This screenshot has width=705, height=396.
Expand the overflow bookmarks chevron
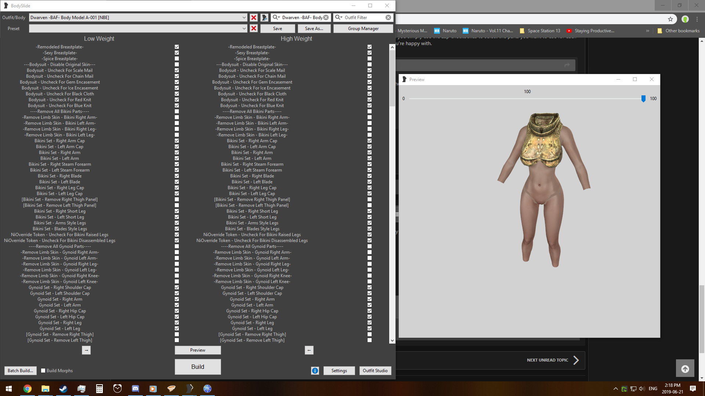pyautogui.click(x=648, y=31)
